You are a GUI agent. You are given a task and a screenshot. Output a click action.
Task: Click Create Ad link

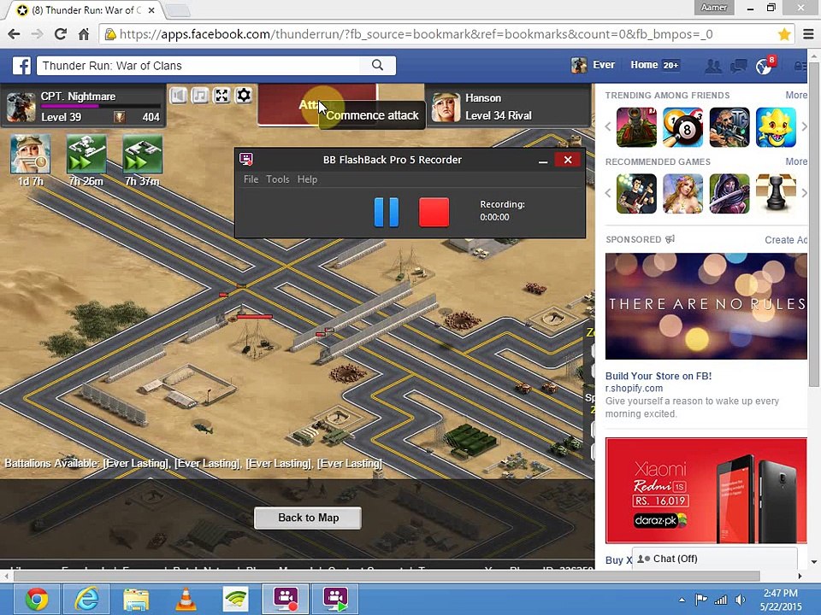pos(786,240)
